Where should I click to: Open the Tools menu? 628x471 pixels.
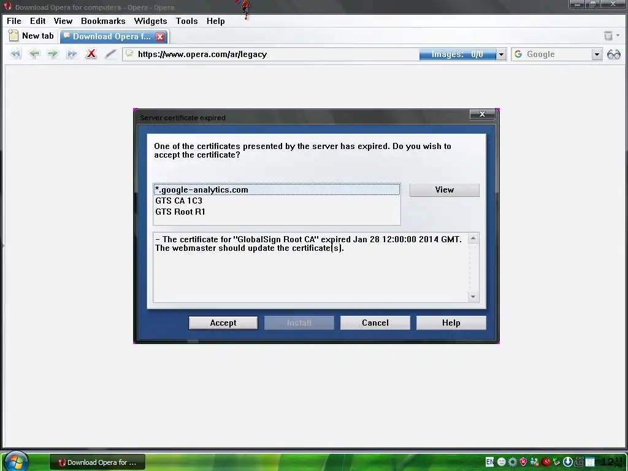[x=186, y=21]
